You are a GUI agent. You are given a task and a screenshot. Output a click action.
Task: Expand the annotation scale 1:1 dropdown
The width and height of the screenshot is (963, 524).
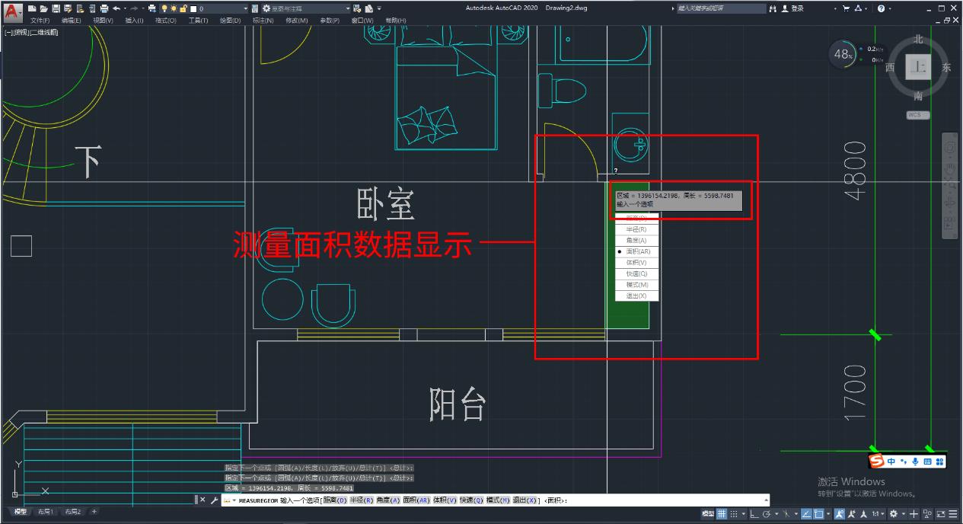point(881,514)
